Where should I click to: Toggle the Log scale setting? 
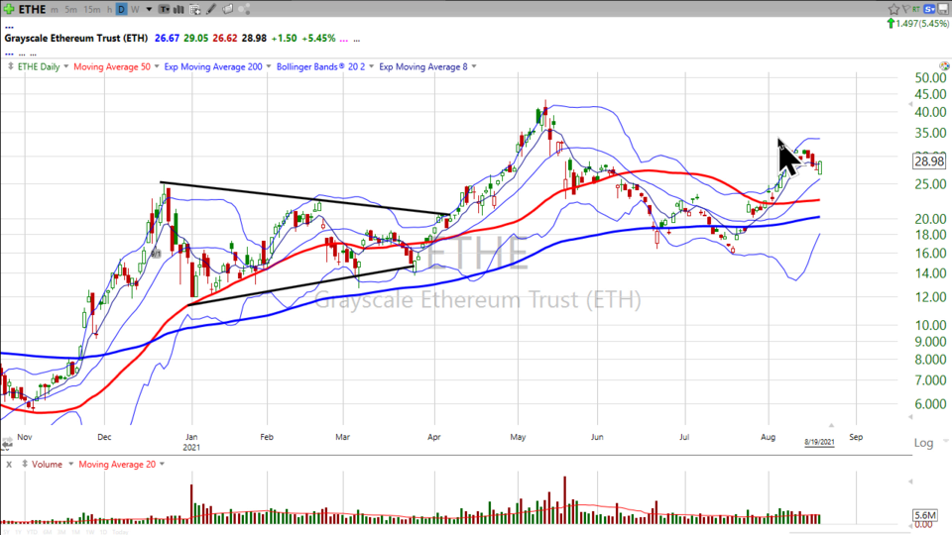922,443
